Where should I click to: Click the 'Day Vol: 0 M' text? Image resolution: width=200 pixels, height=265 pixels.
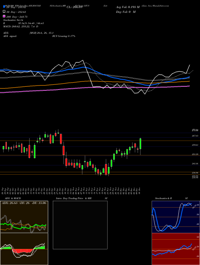tap(126, 12)
